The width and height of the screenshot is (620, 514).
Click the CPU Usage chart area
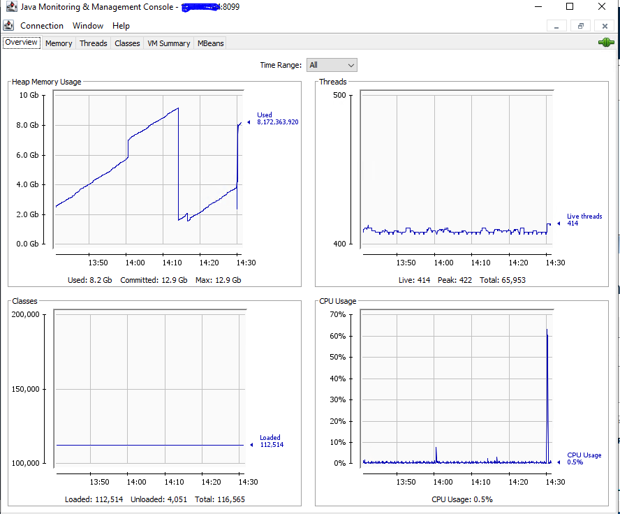click(457, 388)
